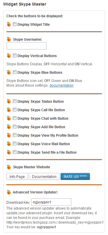Click orange icon beside Send Me a File
The image size is (108, 235).
pyautogui.click(x=9, y=152)
